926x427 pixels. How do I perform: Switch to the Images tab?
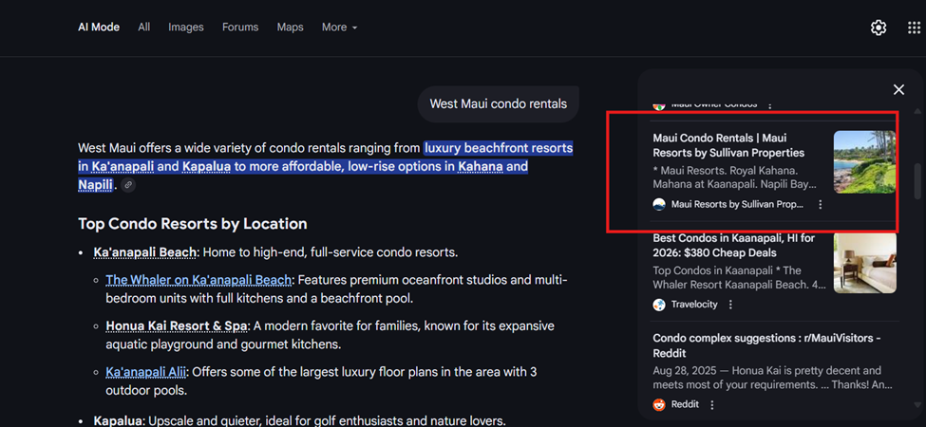[186, 28]
